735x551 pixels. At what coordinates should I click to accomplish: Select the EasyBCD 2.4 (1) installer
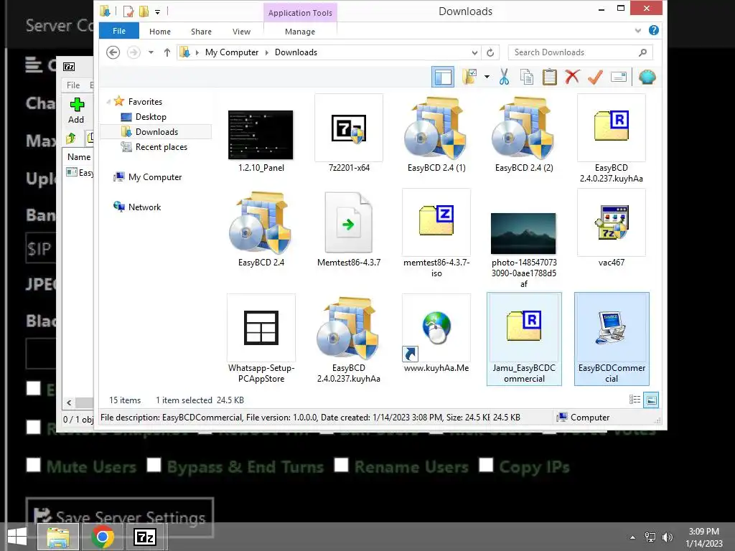click(x=436, y=134)
